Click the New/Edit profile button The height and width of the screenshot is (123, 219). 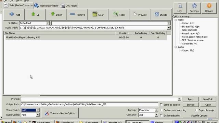(208, 99)
